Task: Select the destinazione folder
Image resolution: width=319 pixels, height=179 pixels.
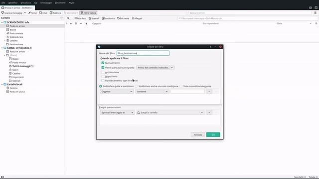Action: click(16, 44)
